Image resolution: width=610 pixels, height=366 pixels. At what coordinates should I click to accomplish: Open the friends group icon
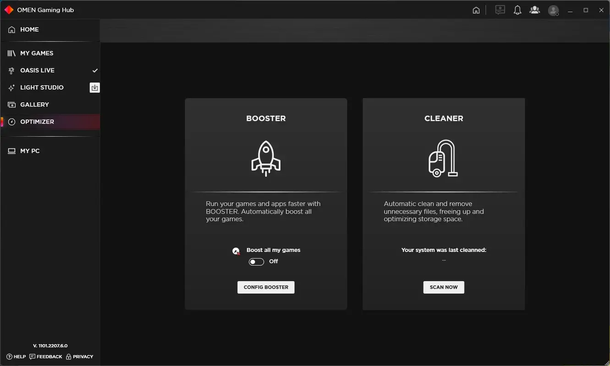click(534, 10)
